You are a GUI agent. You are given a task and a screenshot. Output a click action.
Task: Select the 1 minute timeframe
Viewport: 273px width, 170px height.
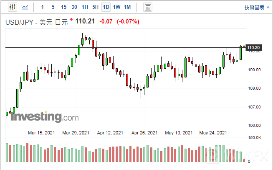pyautogui.click(x=42, y=7)
